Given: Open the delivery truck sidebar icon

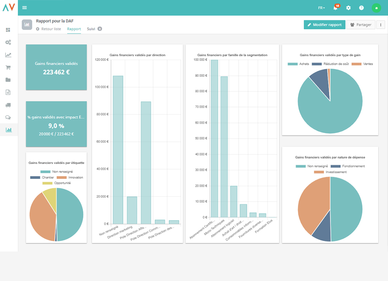Looking at the screenshot, I should (x=8, y=105).
